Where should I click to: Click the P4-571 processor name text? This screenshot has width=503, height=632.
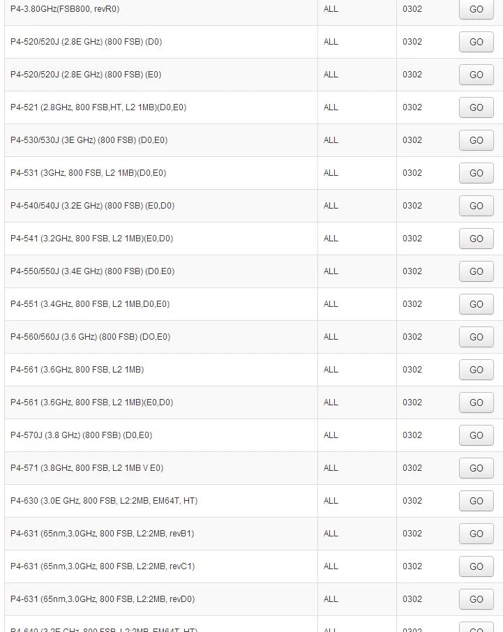click(87, 468)
